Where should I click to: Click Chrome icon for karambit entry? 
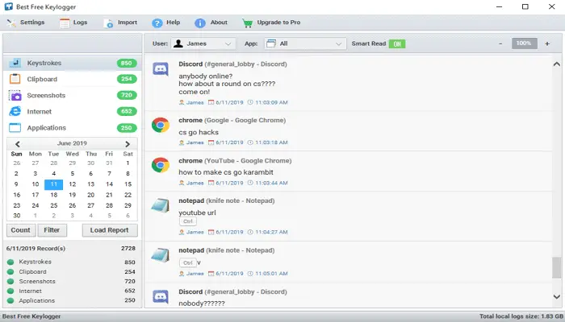161,165
